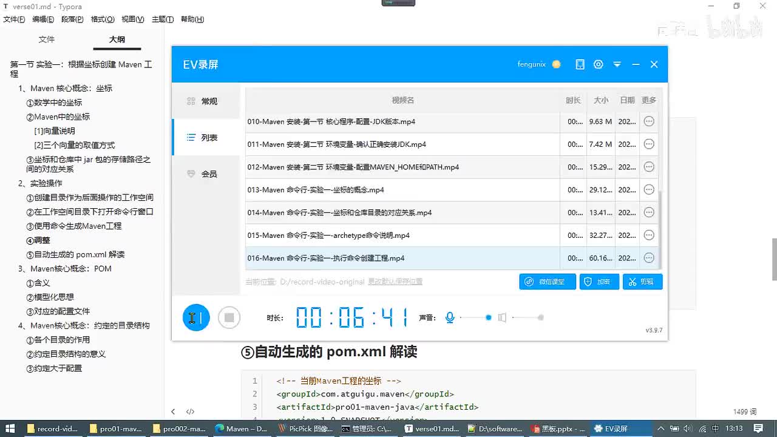Screen dimensions: 777x437
Task: Go to outline item ①数学中的坐标
Action: click(x=54, y=103)
